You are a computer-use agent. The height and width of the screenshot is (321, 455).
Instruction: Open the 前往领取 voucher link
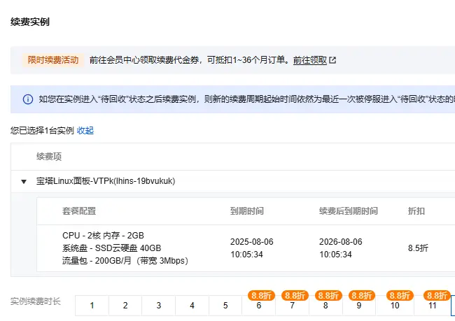click(310, 60)
